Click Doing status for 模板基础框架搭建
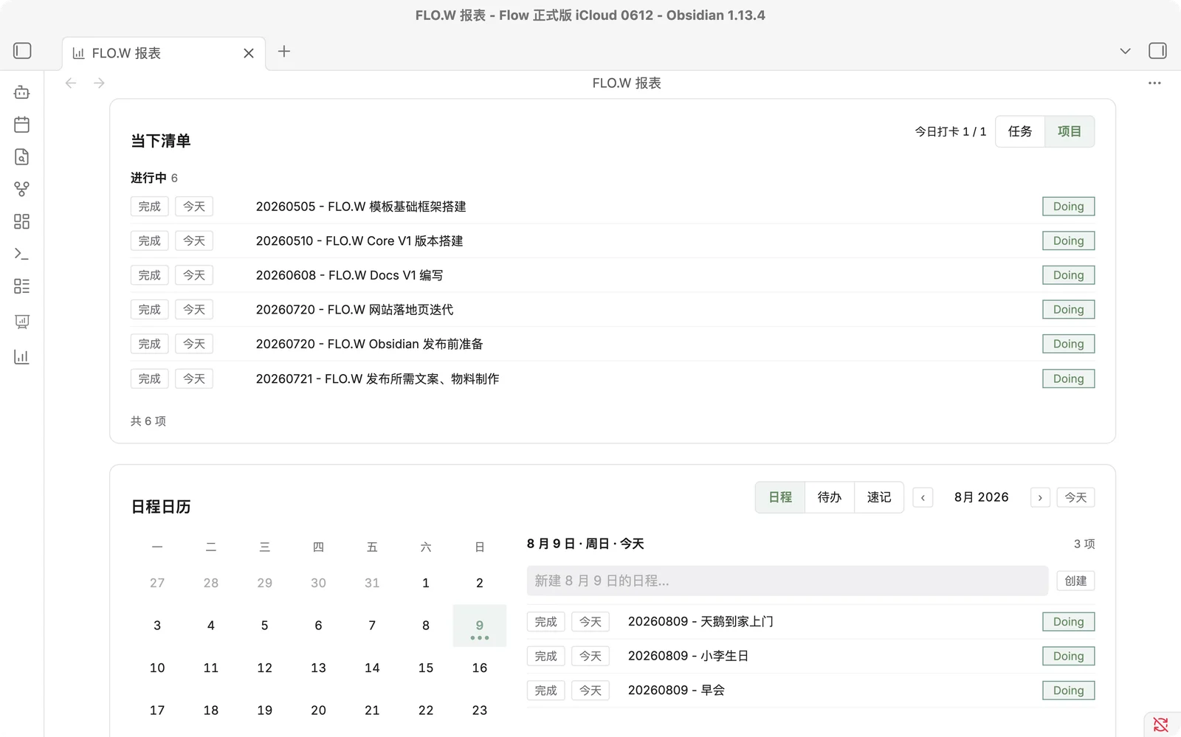1181x737 pixels. [x=1068, y=207]
